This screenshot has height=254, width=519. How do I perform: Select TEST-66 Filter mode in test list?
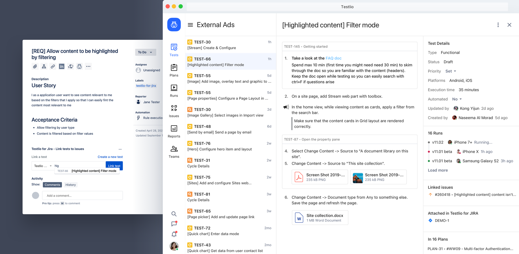(x=230, y=62)
